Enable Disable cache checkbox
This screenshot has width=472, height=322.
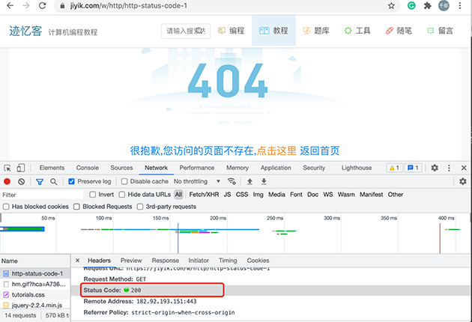point(124,181)
